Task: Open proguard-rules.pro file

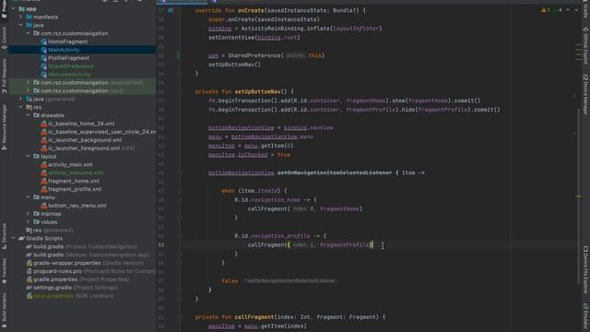Action: coord(90,271)
